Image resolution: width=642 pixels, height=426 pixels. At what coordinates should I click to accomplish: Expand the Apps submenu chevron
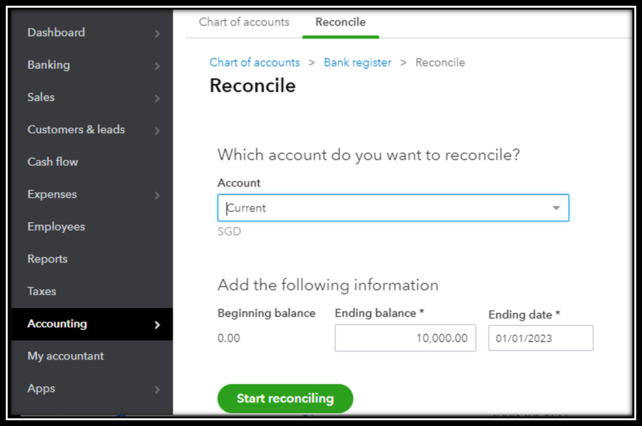coord(157,389)
